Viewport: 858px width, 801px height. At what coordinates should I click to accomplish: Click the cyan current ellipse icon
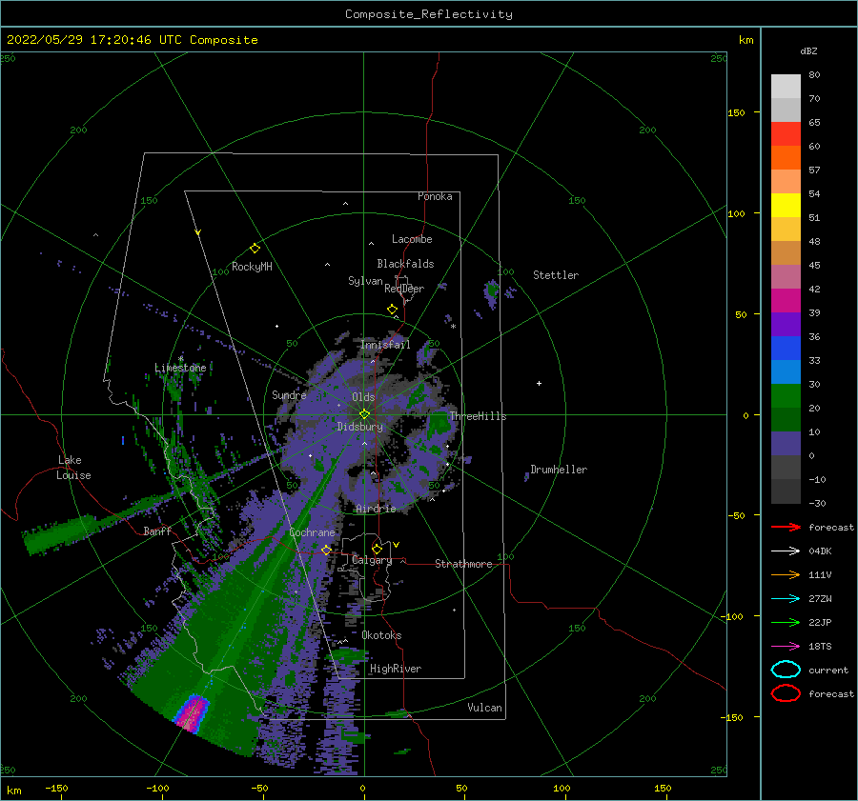[x=786, y=670]
